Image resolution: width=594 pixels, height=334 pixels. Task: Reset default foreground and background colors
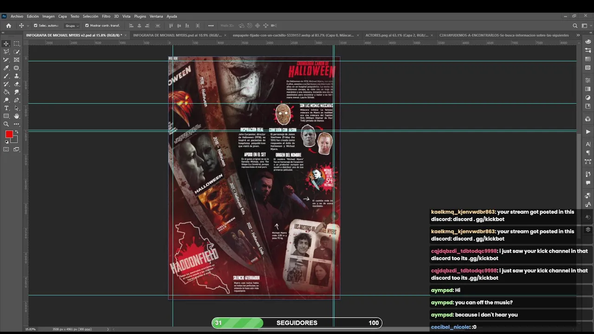click(6, 141)
